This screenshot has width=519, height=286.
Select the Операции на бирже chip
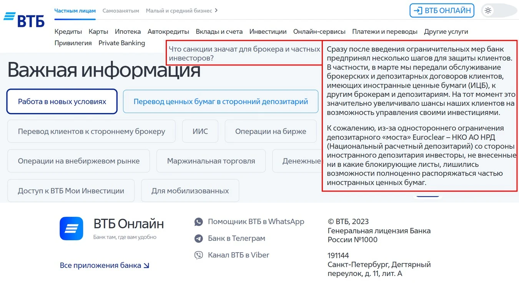click(x=271, y=131)
